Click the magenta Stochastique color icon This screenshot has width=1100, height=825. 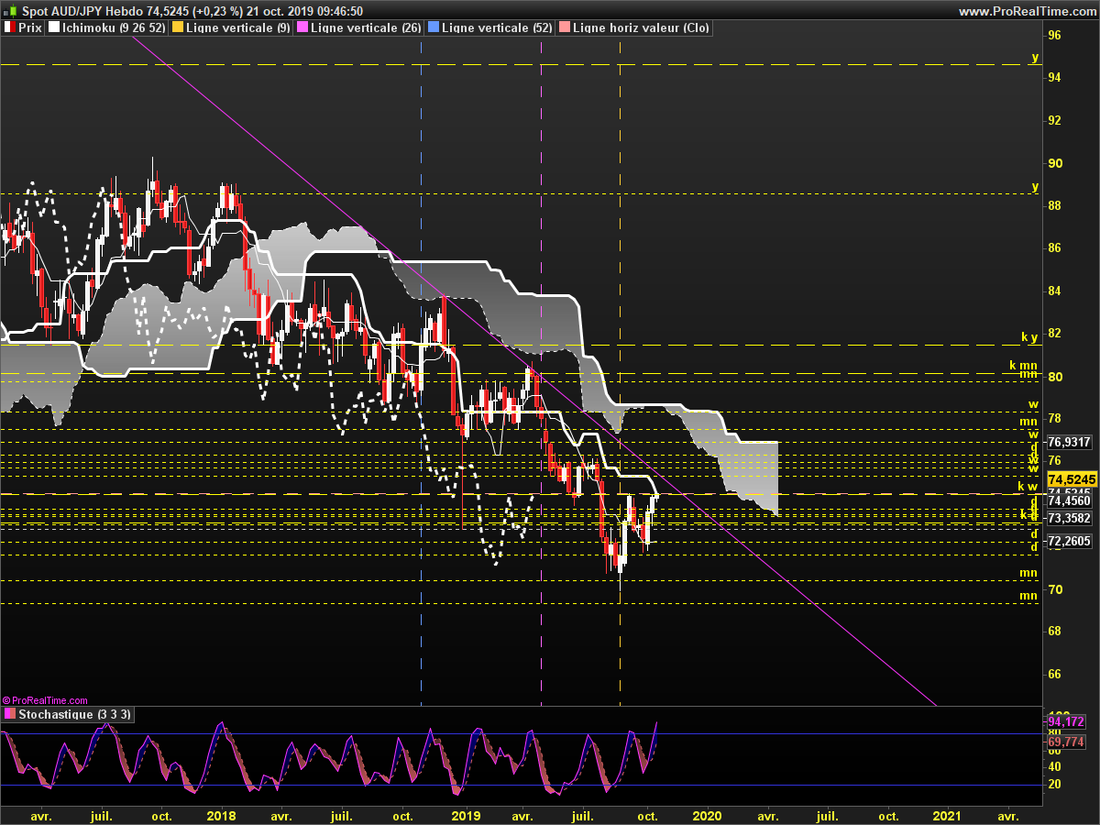[x=10, y=714]
